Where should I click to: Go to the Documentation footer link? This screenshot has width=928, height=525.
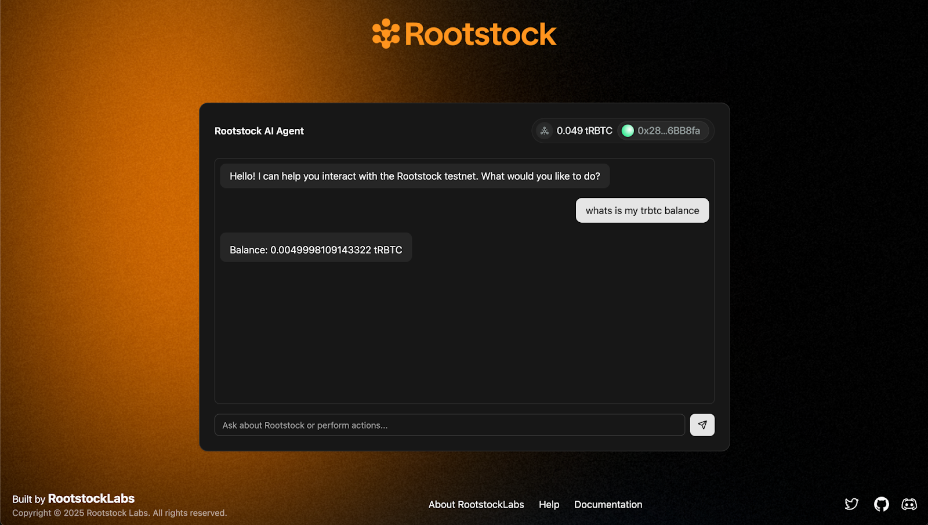608,505
